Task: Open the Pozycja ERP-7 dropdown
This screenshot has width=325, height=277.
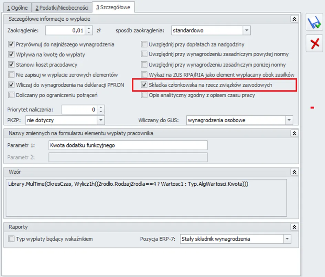Action: [x=286, y=239]
